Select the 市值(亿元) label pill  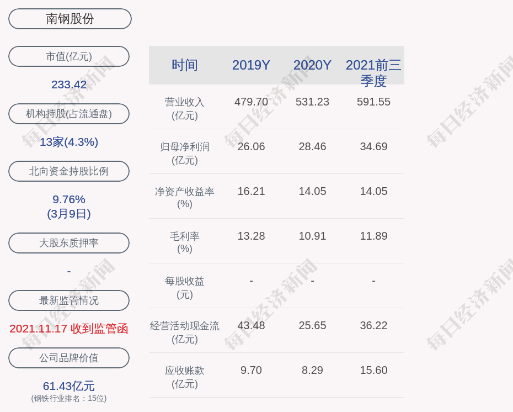click(69, 56)
